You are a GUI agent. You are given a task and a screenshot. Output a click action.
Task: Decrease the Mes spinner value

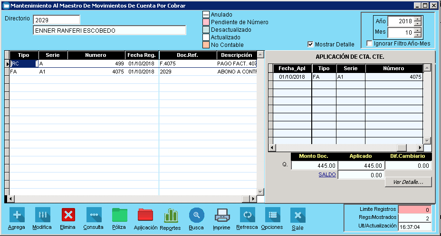417,35
